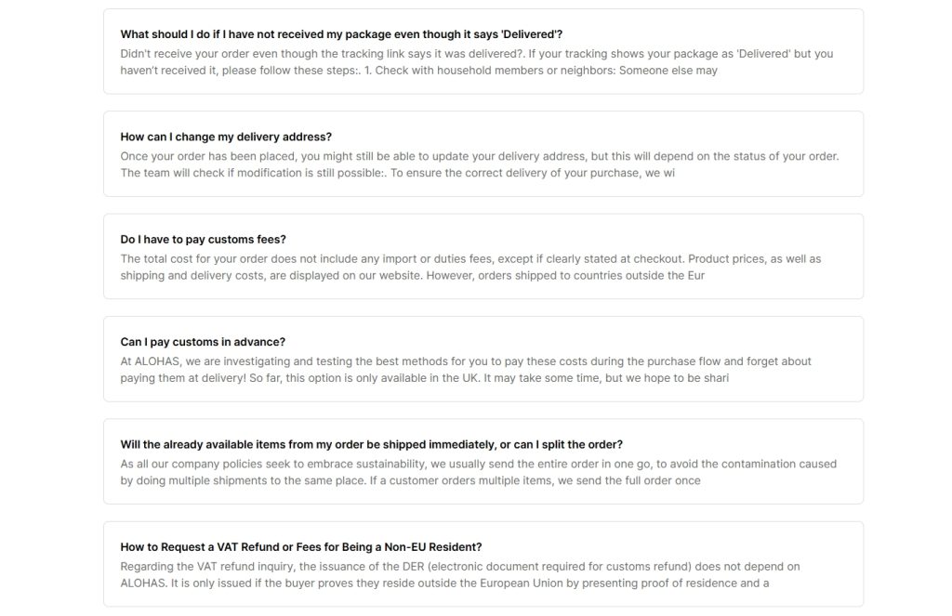Click the line starting 'by doing multiple shipments'
The width and height of the screenshot is (952, 616).
point(410,480)
